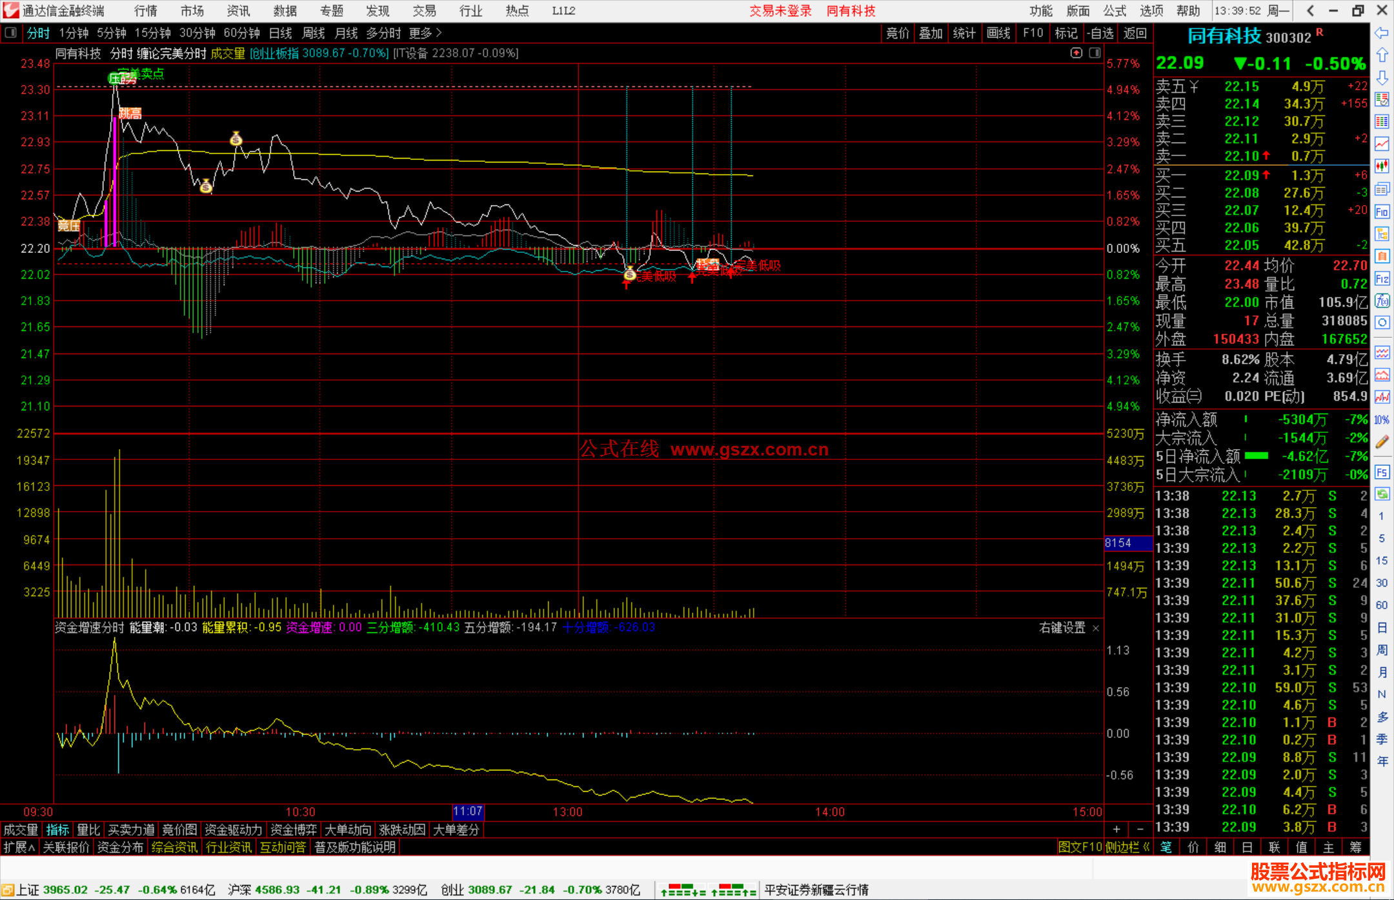Open the tree structure icon in sidebar
The image size is (1394, 900).
coord(1382,234)
